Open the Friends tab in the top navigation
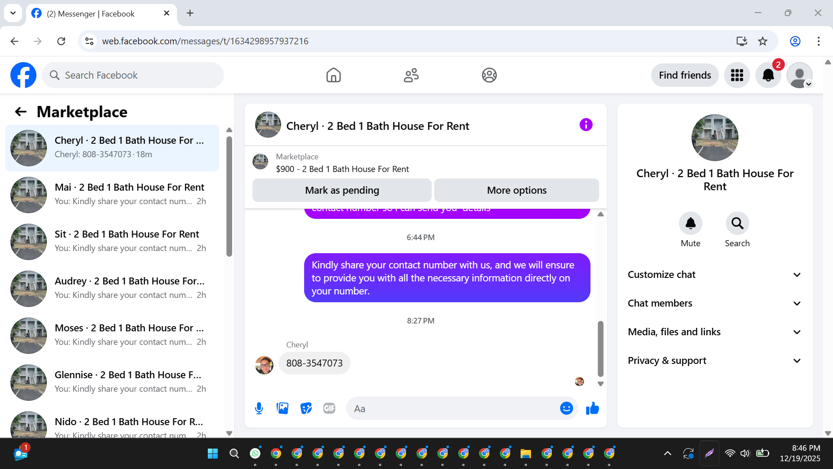This screenshot has height=469, width=833. tap(411, 75)
